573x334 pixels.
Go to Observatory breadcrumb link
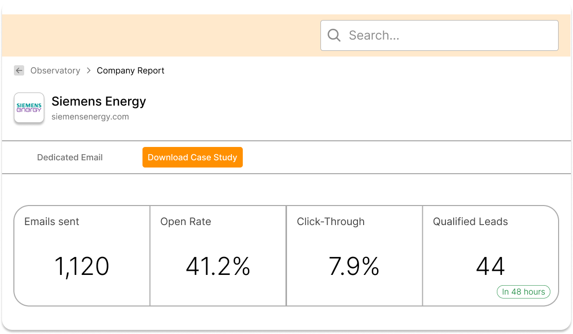tap(55, 70)
